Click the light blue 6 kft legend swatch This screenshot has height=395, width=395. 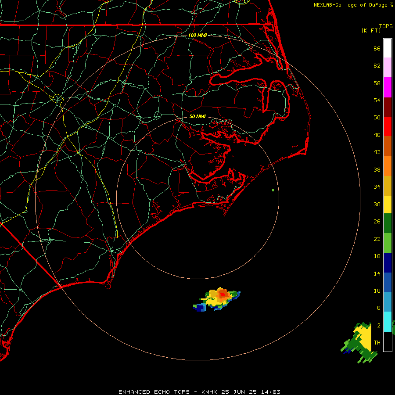(388, 302)
